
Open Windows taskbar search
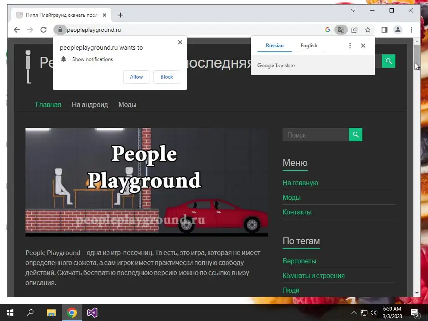[x=30, y=313]
